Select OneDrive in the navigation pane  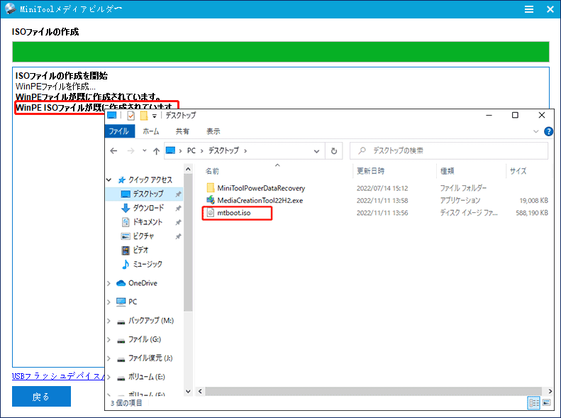click(x=143, y=283)
